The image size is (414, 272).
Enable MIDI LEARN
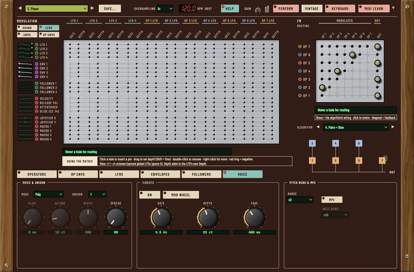pyautogui.click(x=374, y=9)
